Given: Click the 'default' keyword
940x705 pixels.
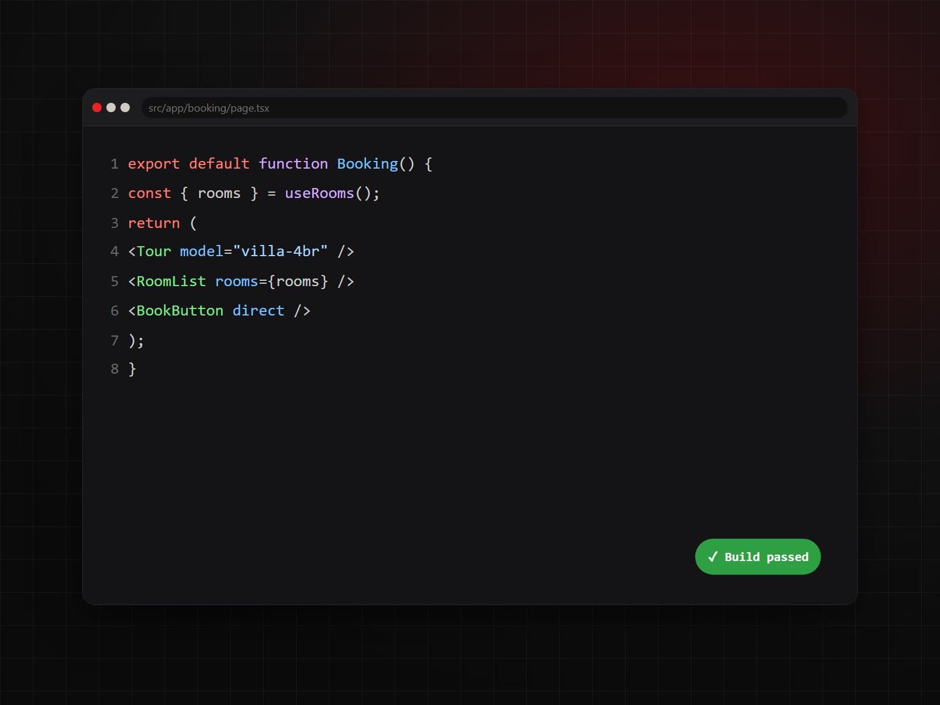Looking at the screenshot, I should (x=219, y=164).
